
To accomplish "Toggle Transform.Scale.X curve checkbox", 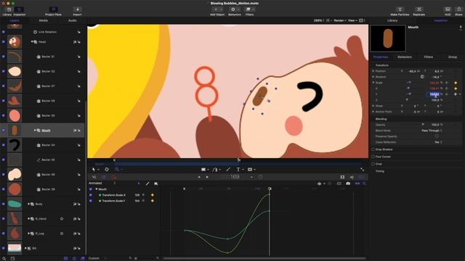I will [90, 195].
